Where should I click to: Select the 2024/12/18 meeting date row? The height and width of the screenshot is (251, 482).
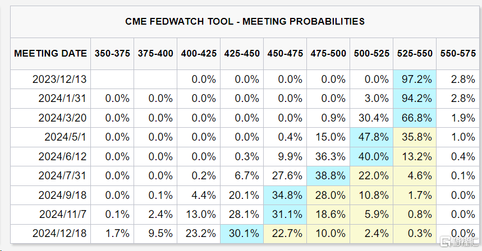59,233
